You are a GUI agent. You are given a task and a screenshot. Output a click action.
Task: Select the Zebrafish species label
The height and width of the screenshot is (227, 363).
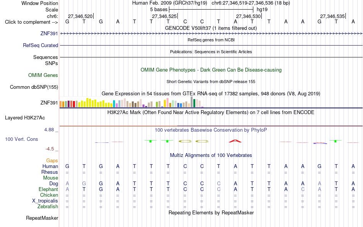pos(48,206)
